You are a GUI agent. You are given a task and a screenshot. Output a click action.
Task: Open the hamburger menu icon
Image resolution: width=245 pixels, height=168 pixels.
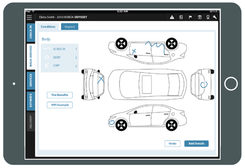(30, 17)
